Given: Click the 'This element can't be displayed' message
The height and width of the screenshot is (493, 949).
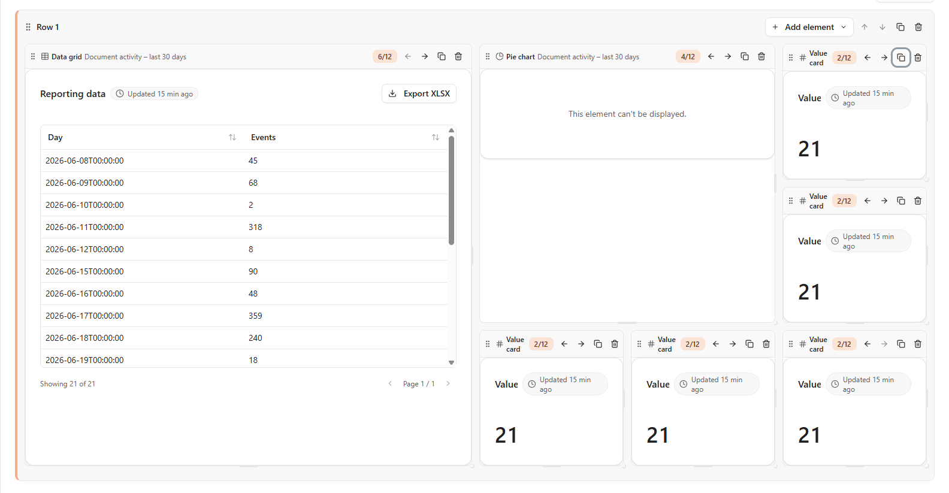Looking at the screenshot, I should 627,114.
